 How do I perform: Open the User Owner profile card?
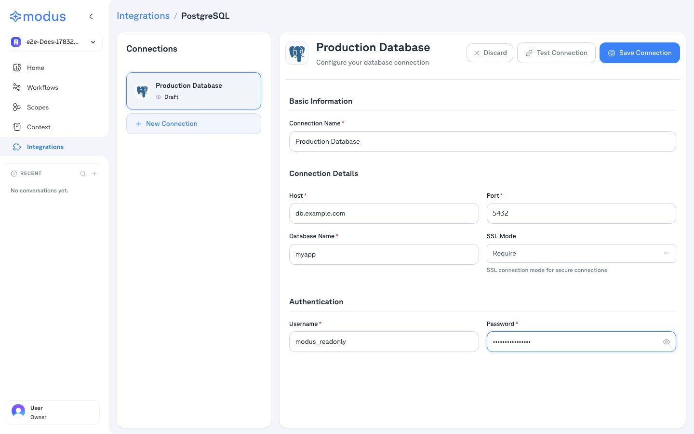[x=53, y=412]
